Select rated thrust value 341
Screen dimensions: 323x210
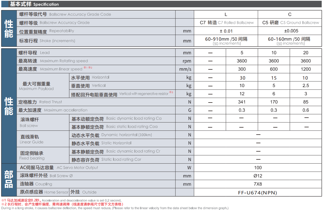242,102
